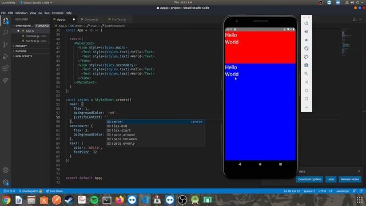Split the editor to the right
This screenshot has width=366, height=206.
pos(355,19)
